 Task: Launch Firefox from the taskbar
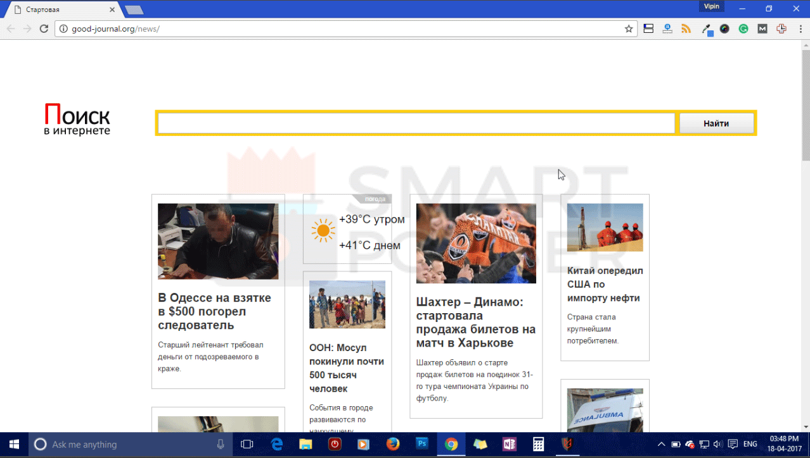[393, 444]
